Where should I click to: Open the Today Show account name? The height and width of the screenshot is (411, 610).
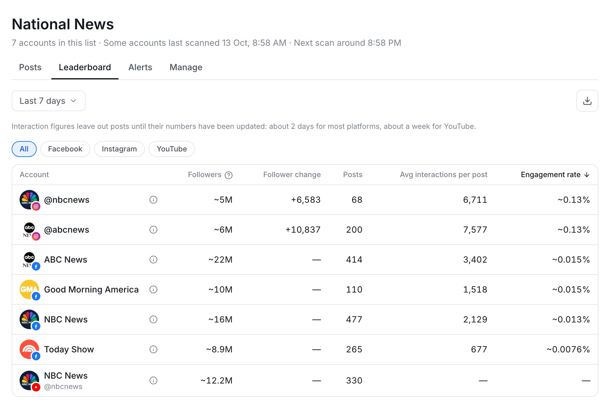(x=69, y=349)
